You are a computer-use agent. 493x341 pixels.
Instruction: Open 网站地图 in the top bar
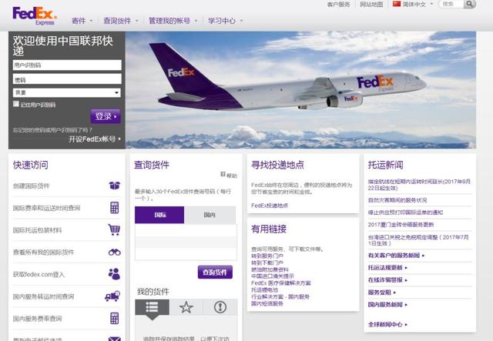click(x=371, y=5)
